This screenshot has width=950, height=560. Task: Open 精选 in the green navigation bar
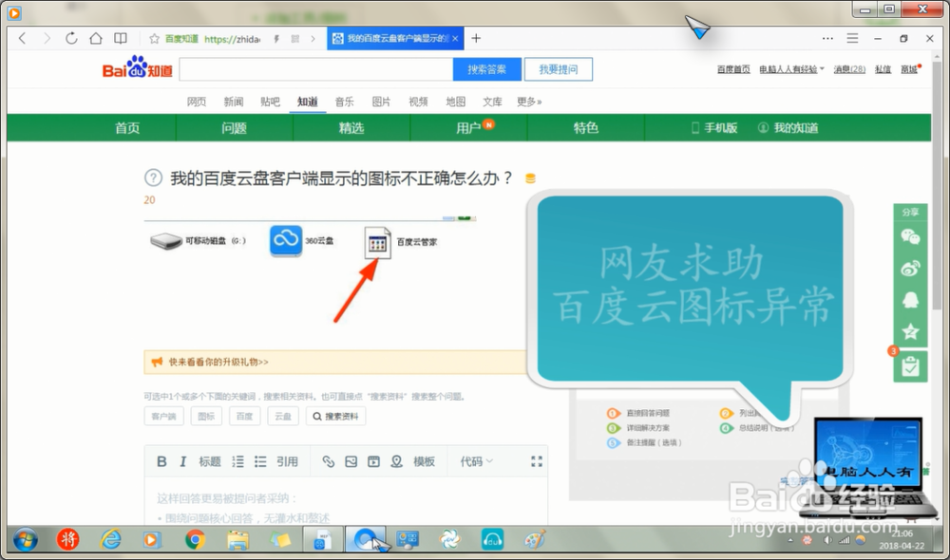(351, 128)
